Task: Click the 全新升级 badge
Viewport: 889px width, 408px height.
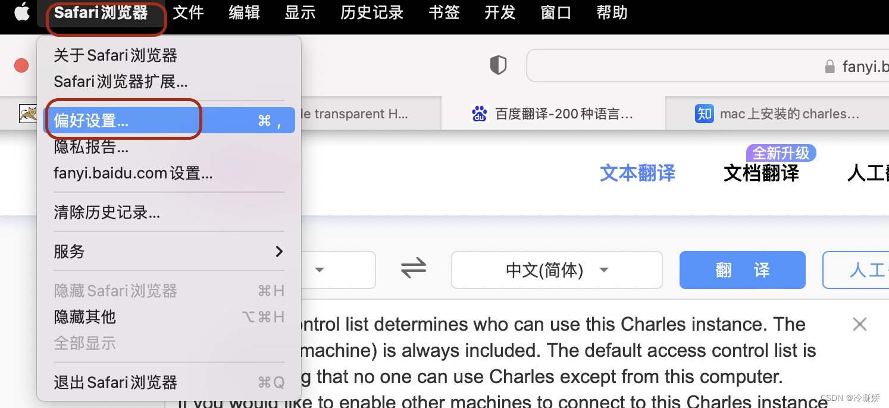Action: point(781,153)
